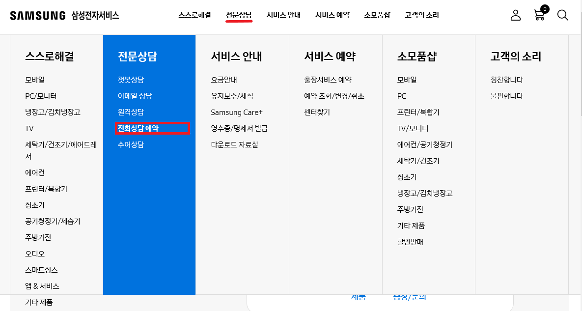Select 예약 조회/변경/취소 link

[x=334, y=96]
